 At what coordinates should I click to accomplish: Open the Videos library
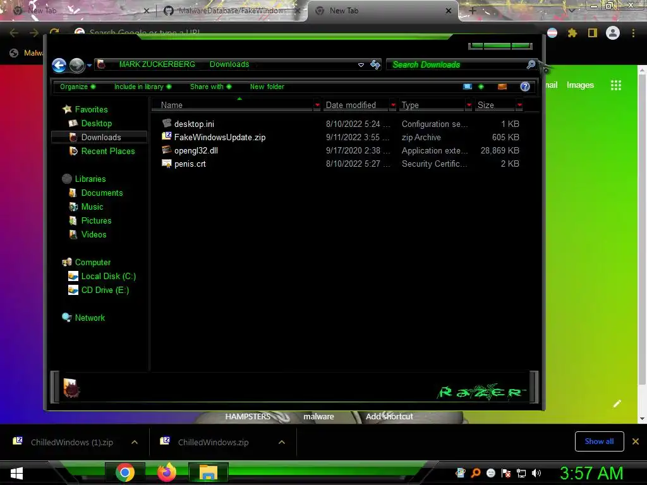point(94,235)
